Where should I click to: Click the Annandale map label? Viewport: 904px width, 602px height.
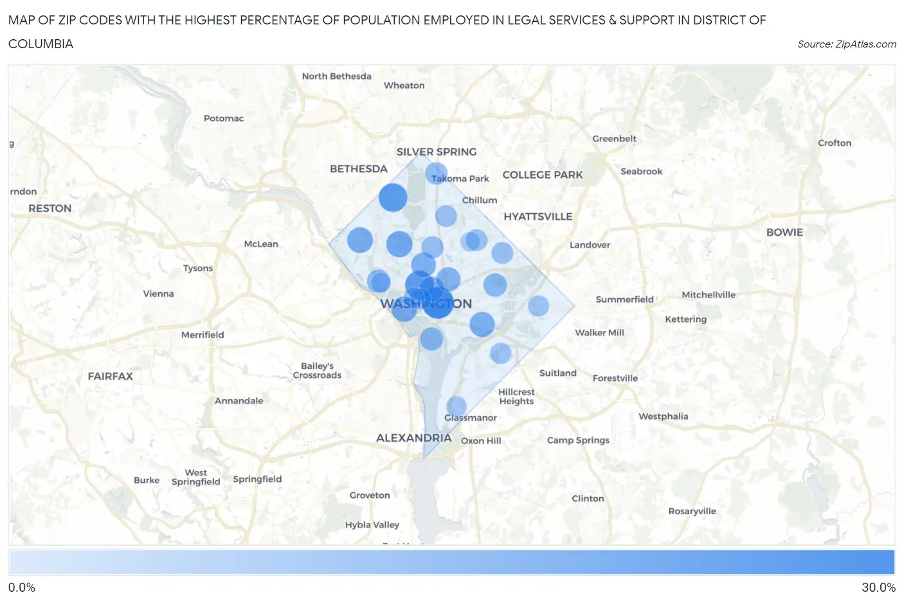239,400
